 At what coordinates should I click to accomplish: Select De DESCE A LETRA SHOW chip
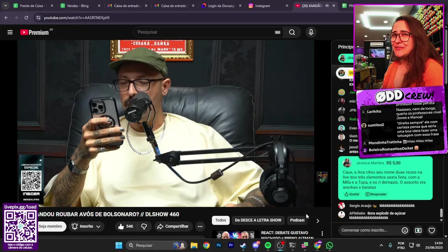[258, 220]
